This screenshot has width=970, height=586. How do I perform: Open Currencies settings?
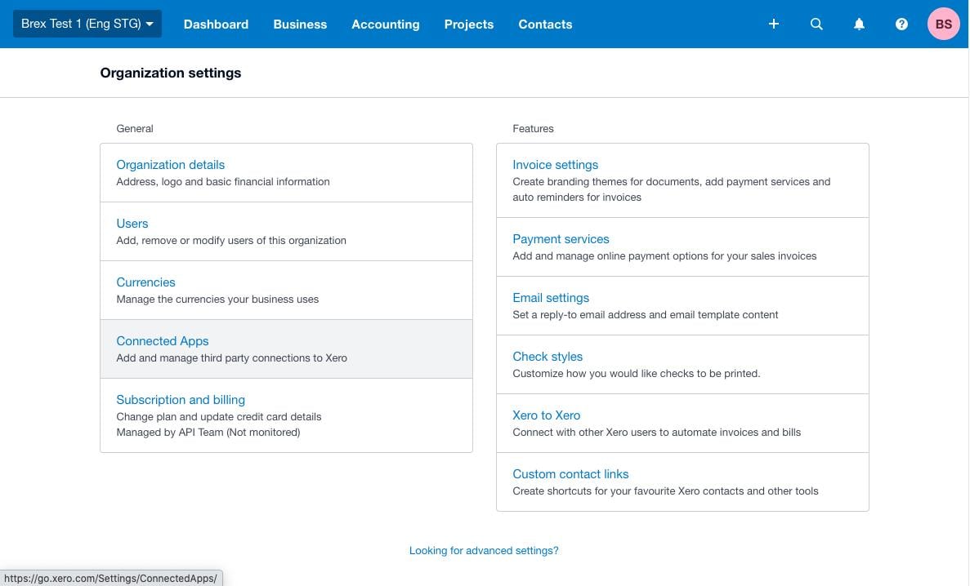(145, 282)
